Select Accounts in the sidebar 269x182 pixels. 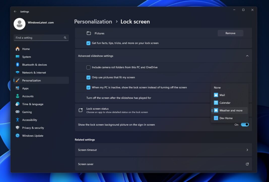pos(28,96)
